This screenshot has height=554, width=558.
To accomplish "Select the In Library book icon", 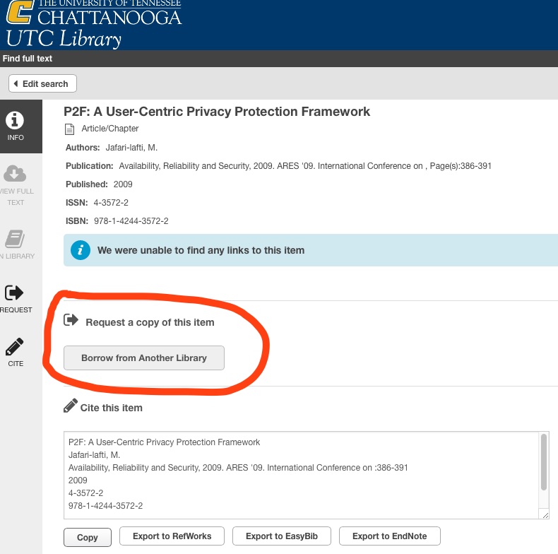I will point(16,239).
